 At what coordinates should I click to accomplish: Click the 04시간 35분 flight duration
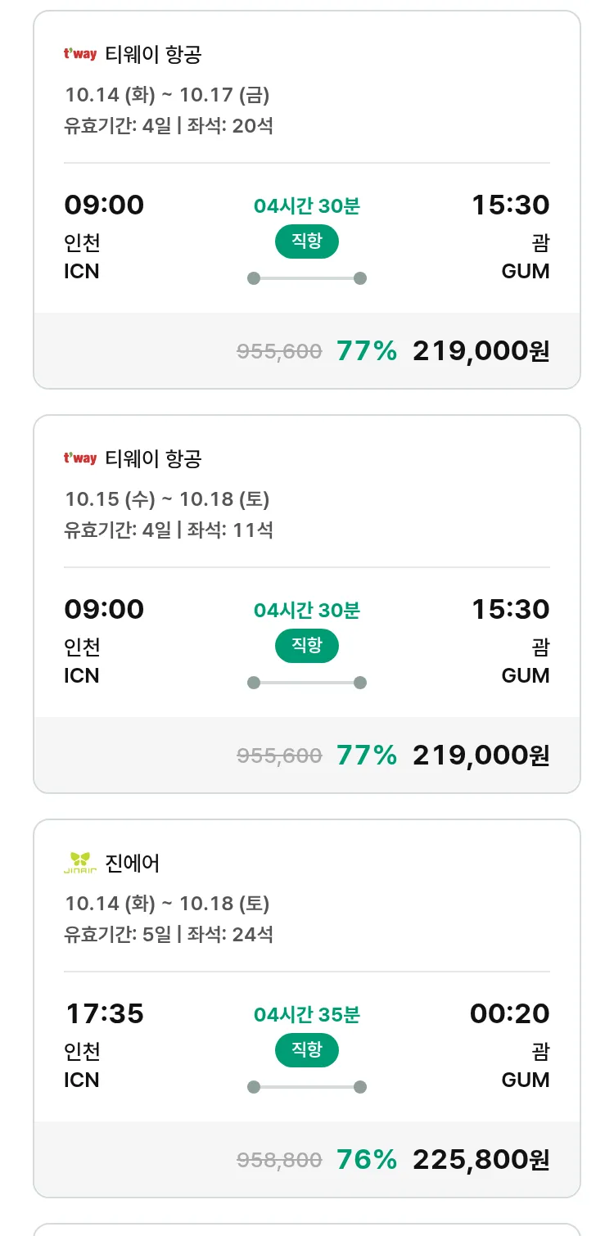[306, 1015]
